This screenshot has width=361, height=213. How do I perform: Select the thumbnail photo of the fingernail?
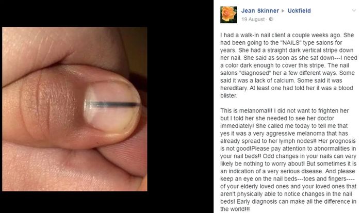pos(75,109)
